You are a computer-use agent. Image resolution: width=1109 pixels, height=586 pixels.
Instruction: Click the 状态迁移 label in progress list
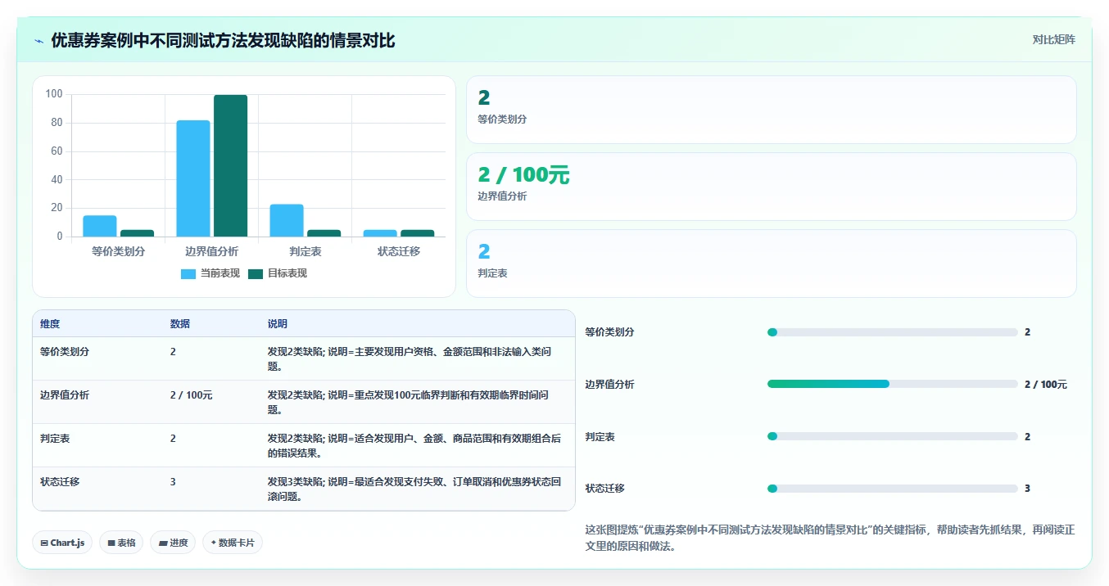pyautogui.click(x=604, y=489)
